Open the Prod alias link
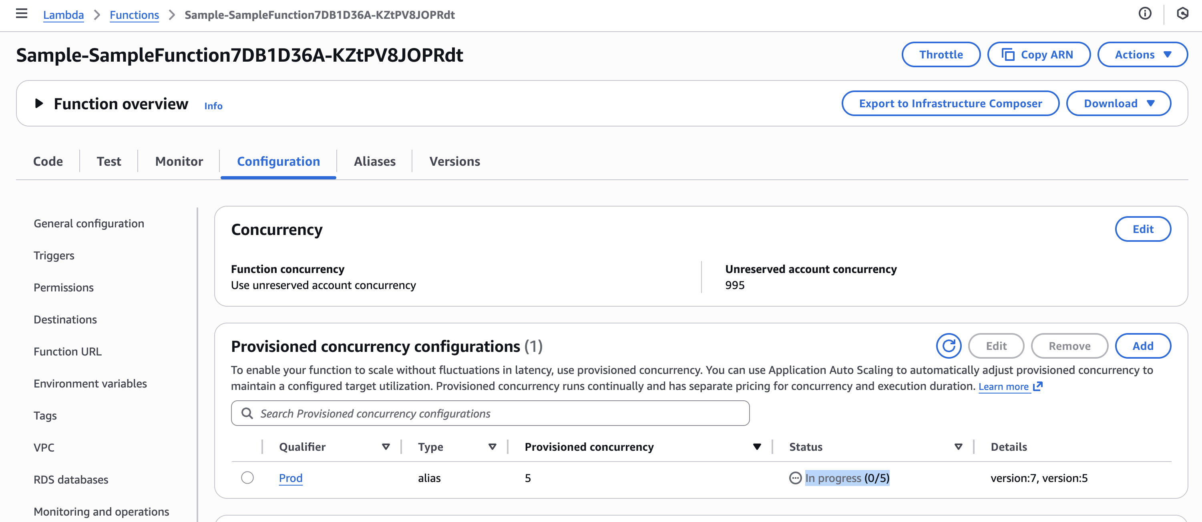The image size is (1202, 522). pyautogui.click(x=290, y=478)
